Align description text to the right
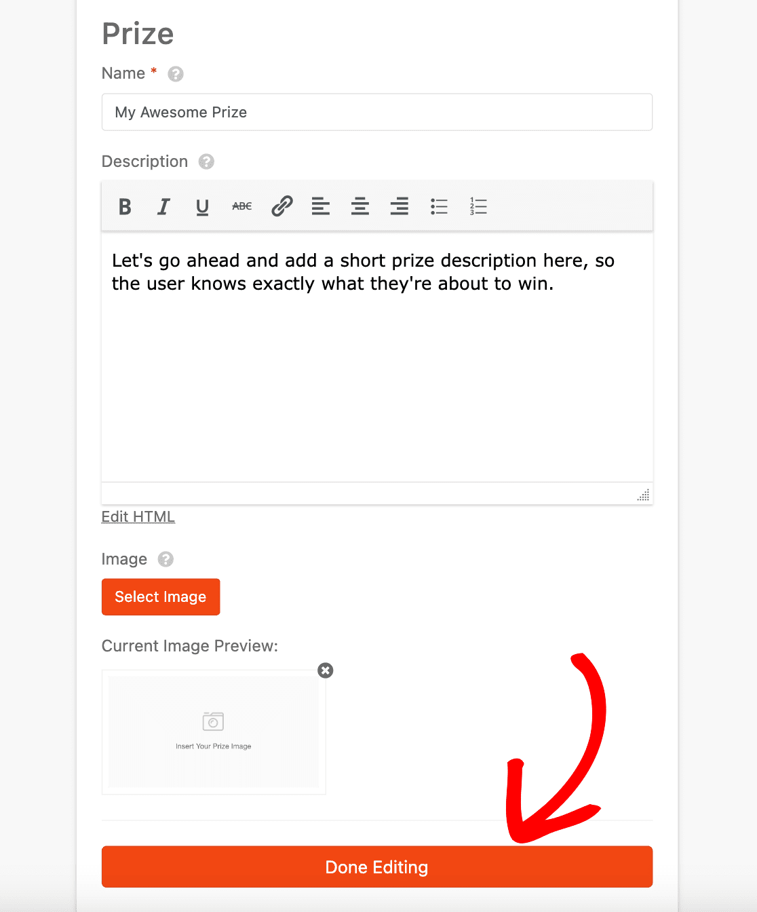The width and height of the screenshot is (757, 912). (x=400, y=206)
